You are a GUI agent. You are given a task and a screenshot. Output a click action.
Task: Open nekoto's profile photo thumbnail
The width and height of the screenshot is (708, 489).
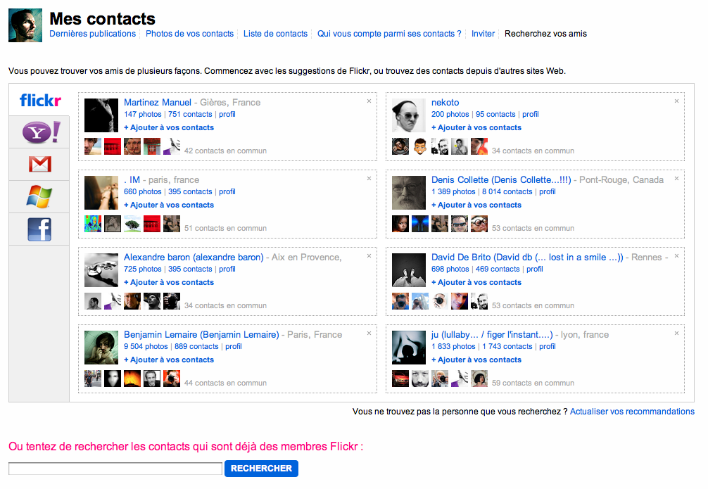coord(409,115)
